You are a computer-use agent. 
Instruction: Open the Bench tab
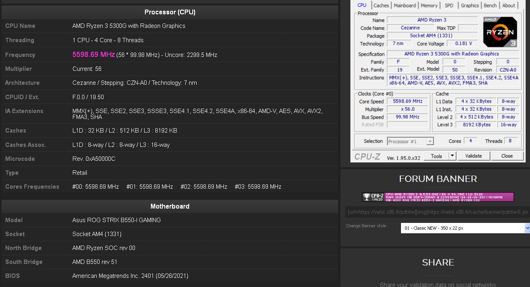pos(490,6)
